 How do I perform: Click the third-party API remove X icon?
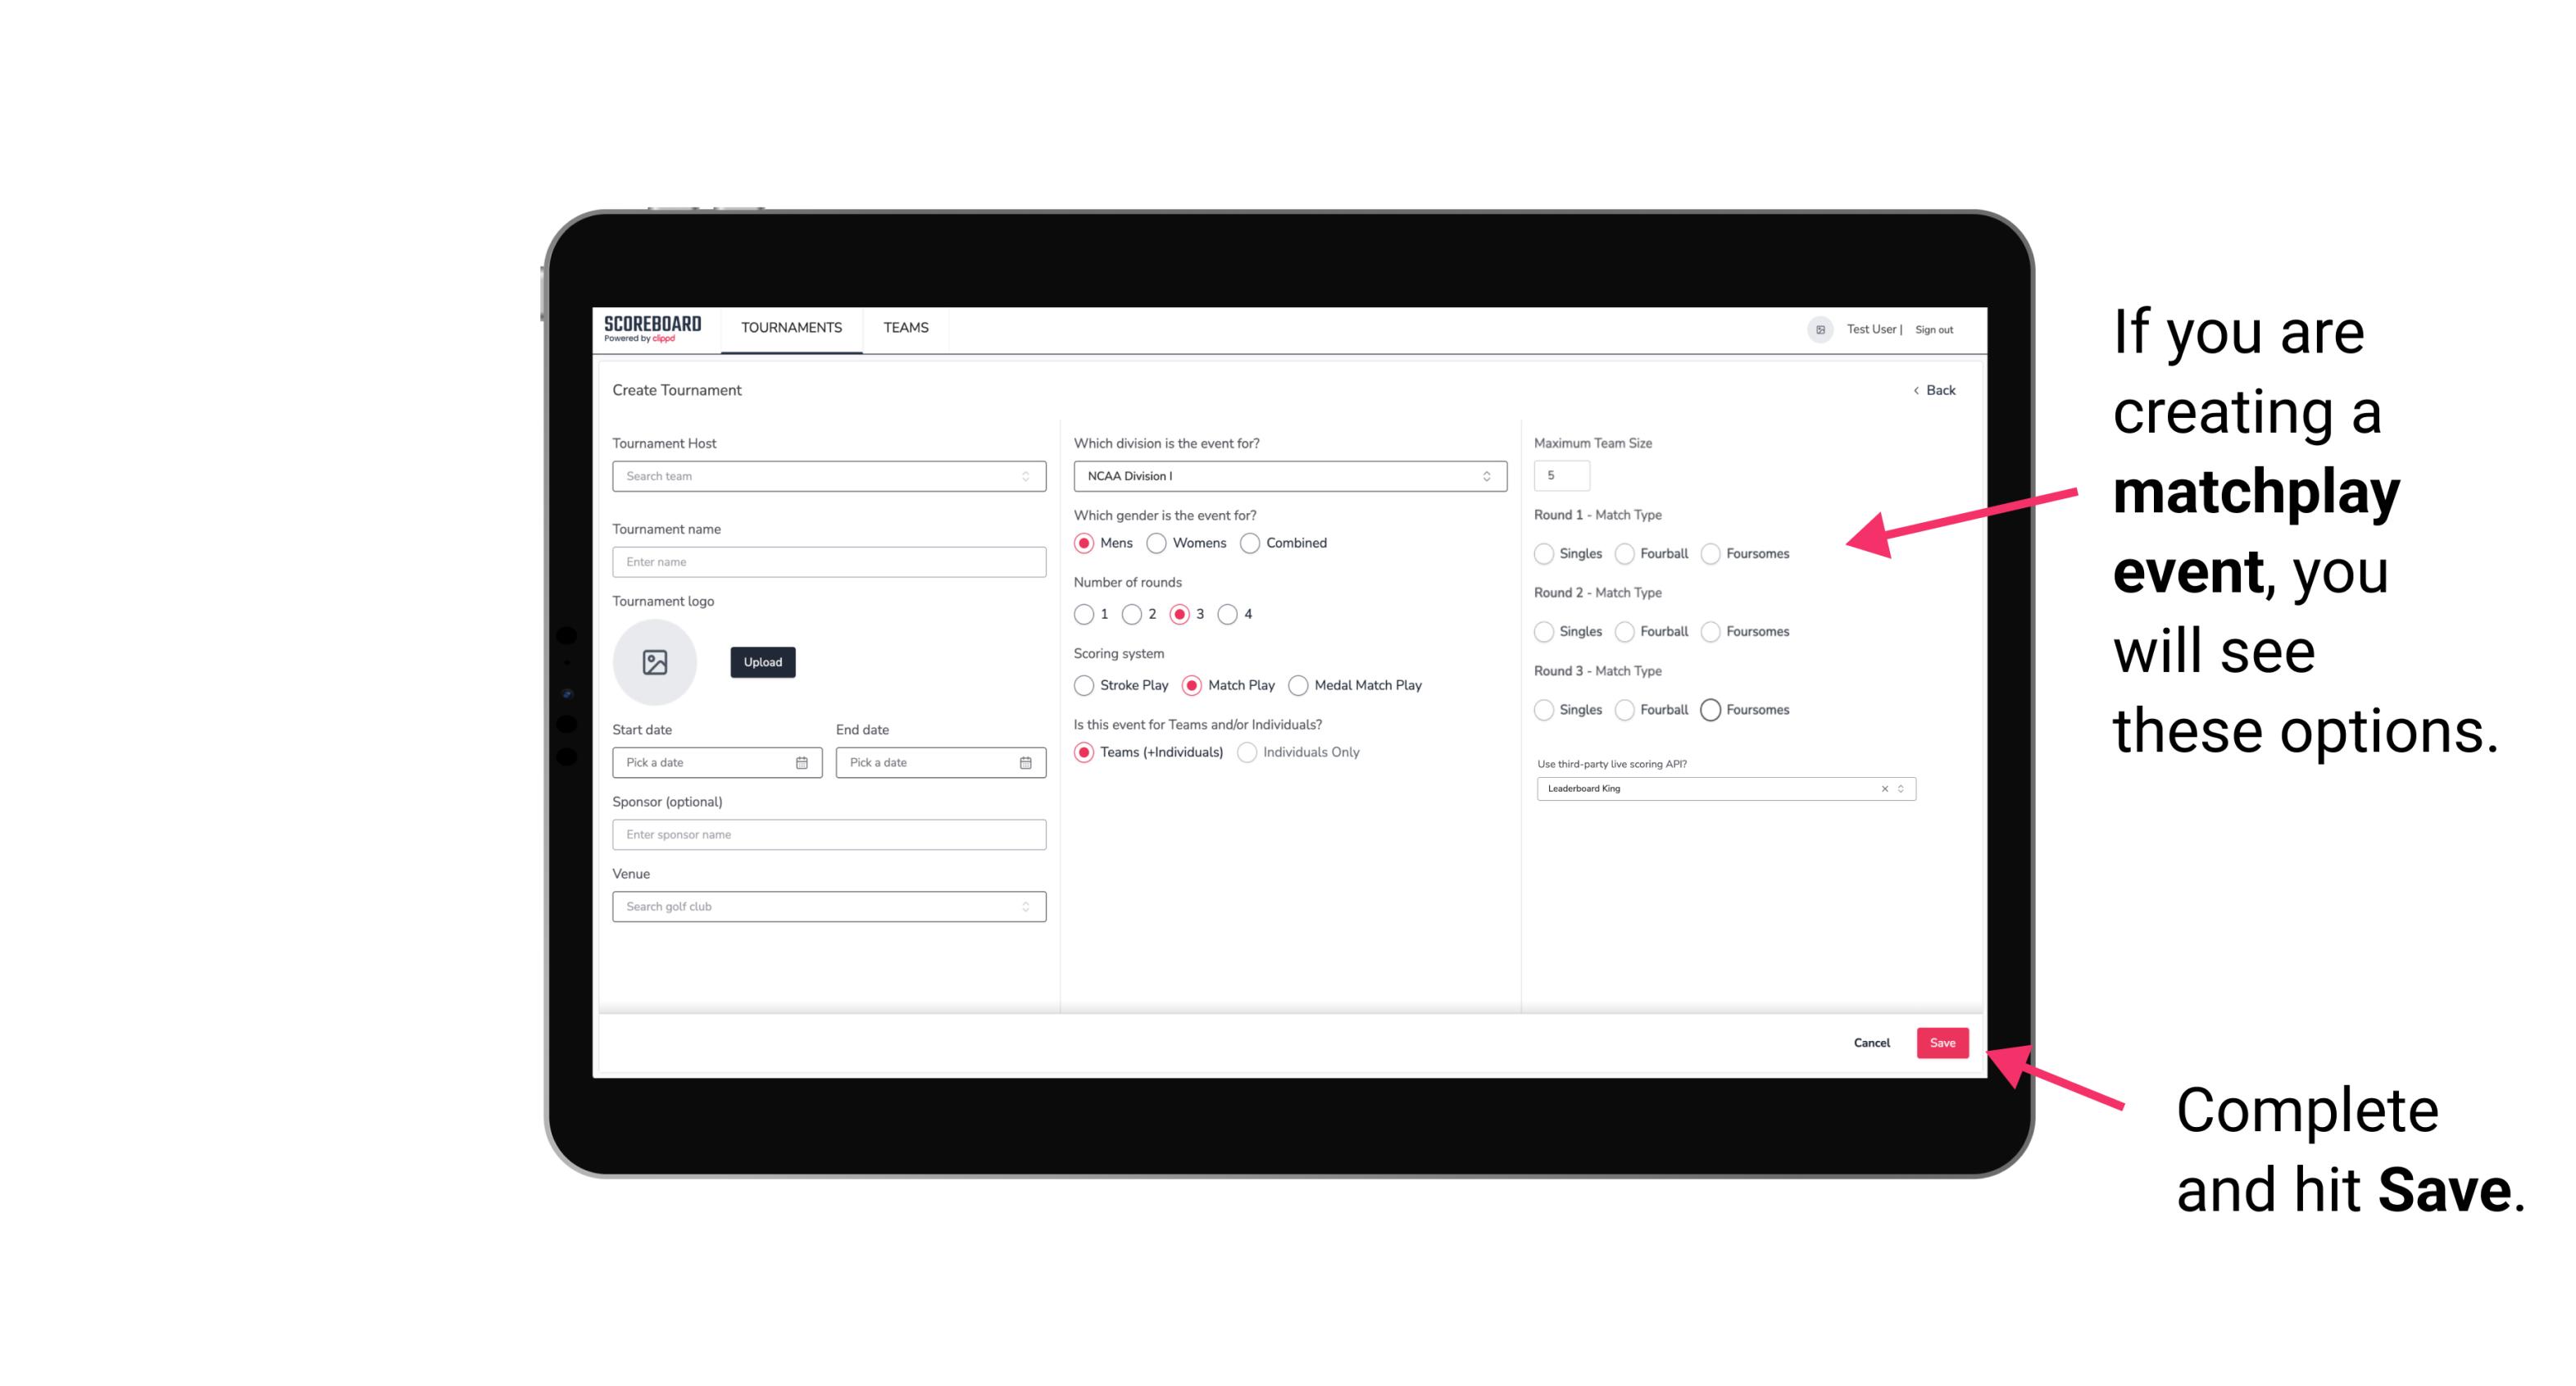(x=1883, y=788)
